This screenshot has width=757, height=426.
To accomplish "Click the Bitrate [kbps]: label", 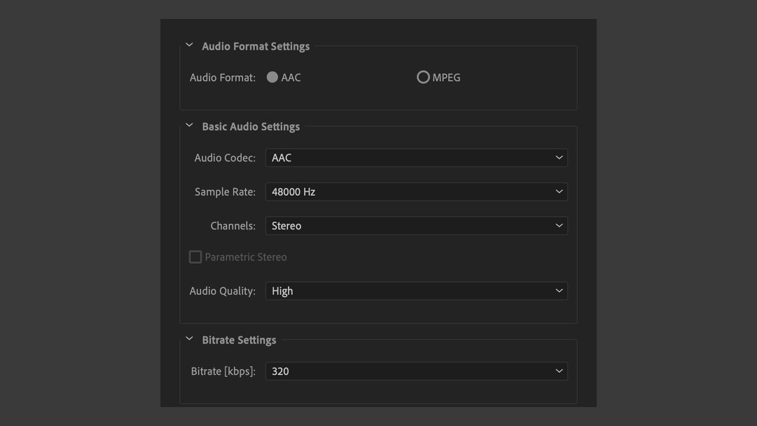I will 223,372.
